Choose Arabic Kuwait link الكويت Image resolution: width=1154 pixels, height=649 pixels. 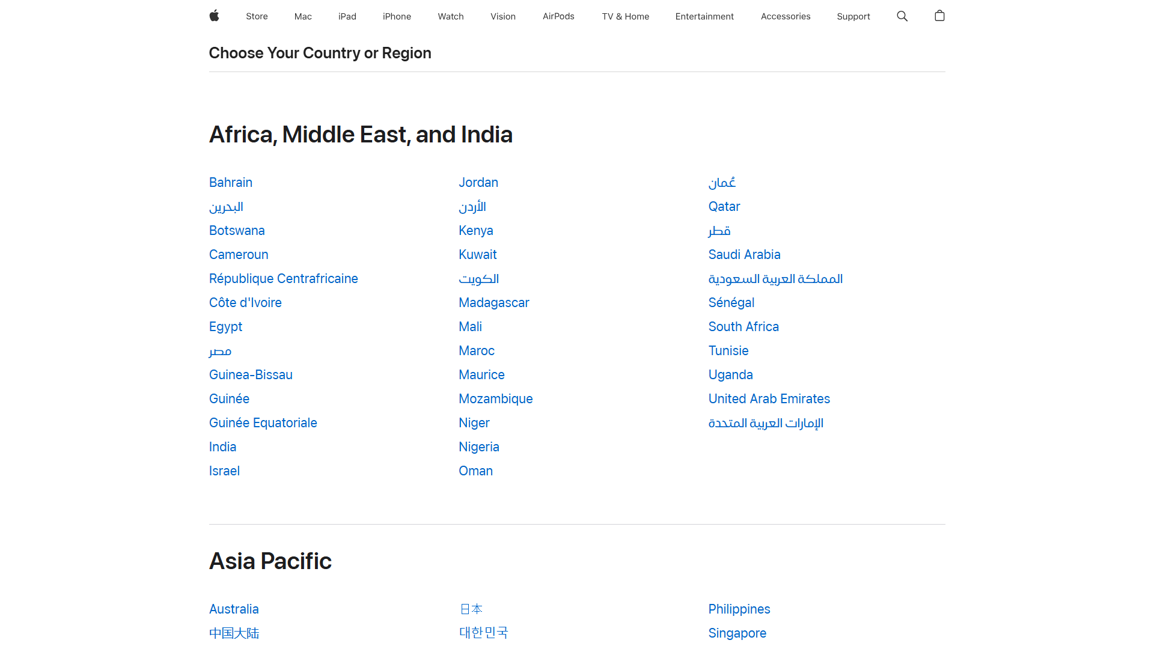479,279
